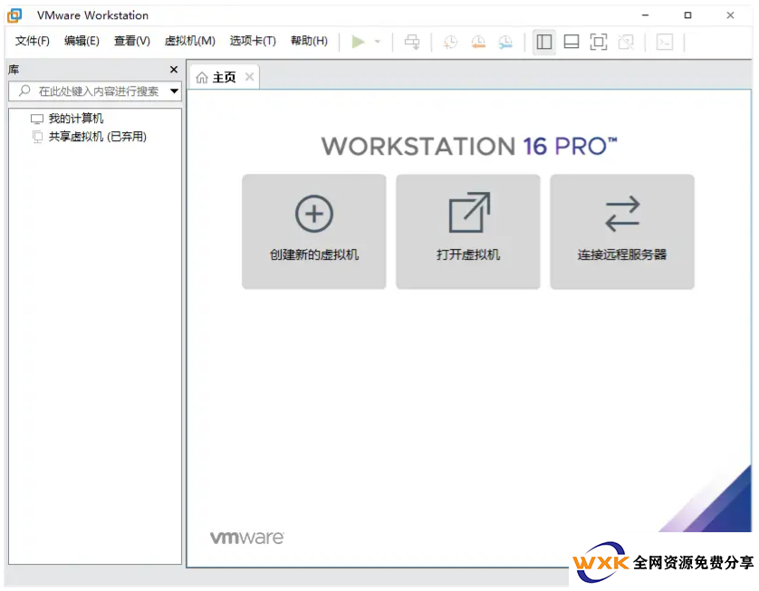Click the 创建新的虚拟机 tile
The image size is (759, 591).
click(314, 232)
